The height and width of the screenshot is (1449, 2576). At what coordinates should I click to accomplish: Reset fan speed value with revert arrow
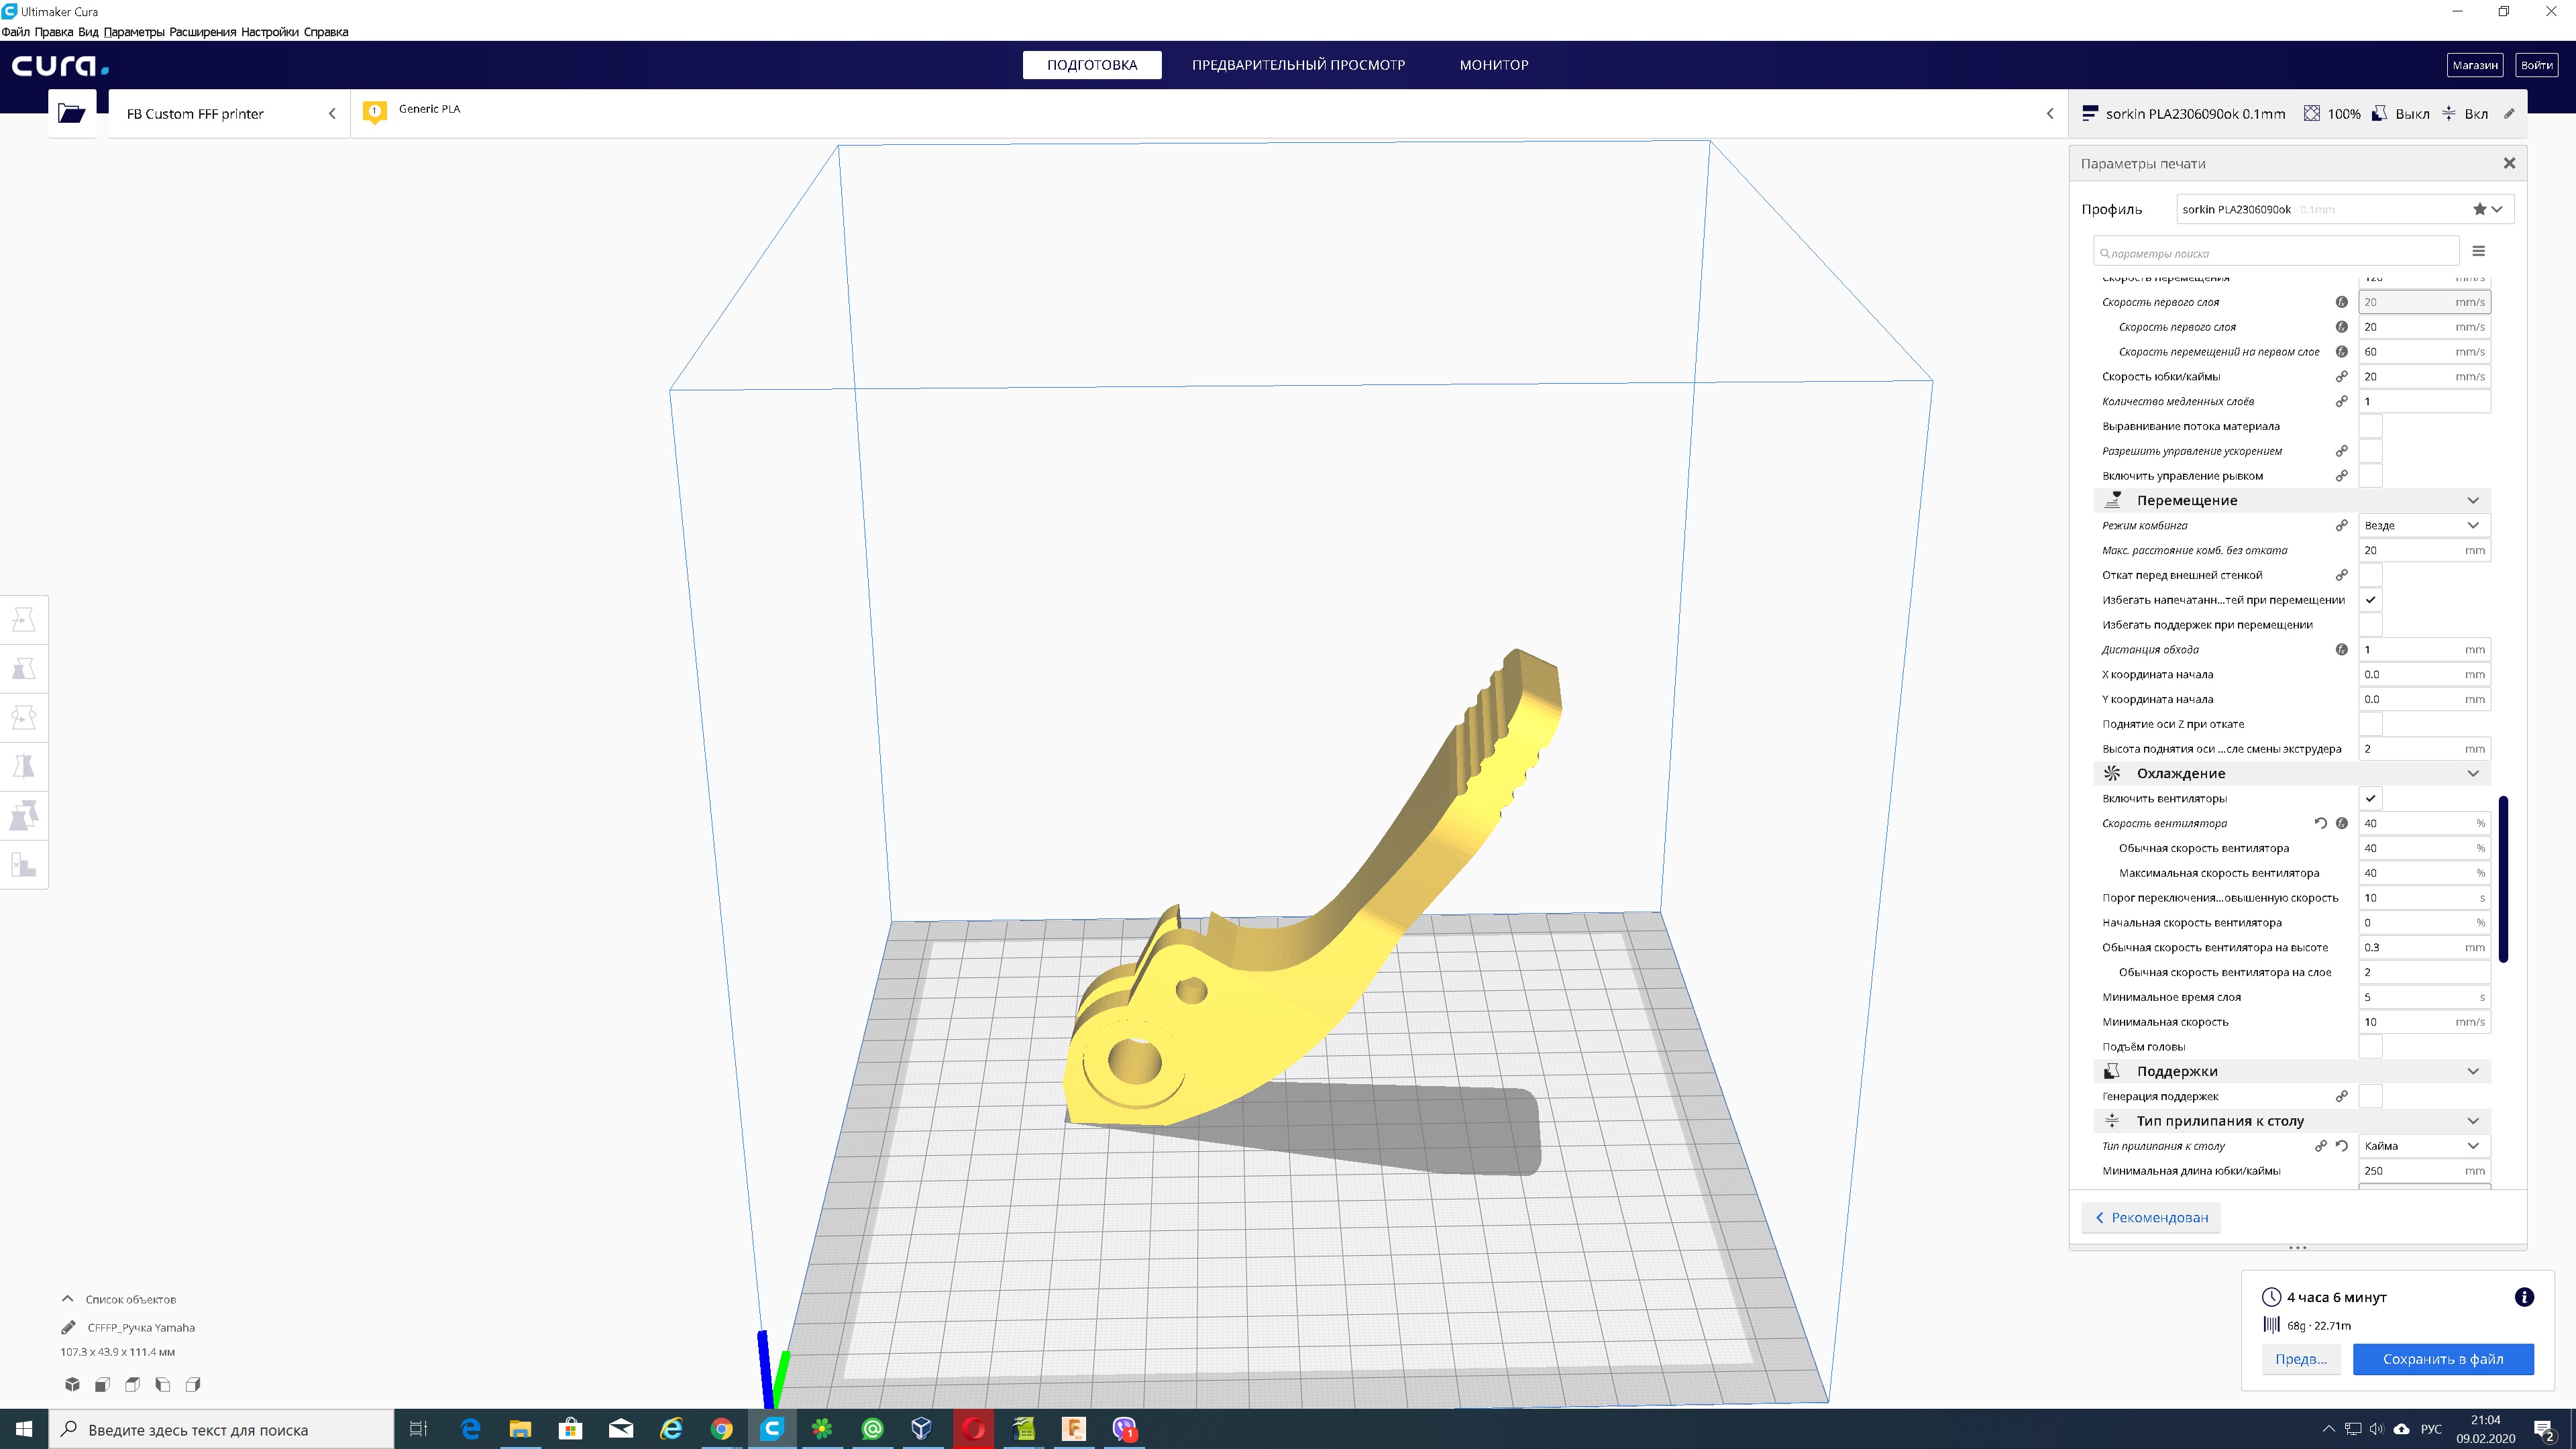2320,823
